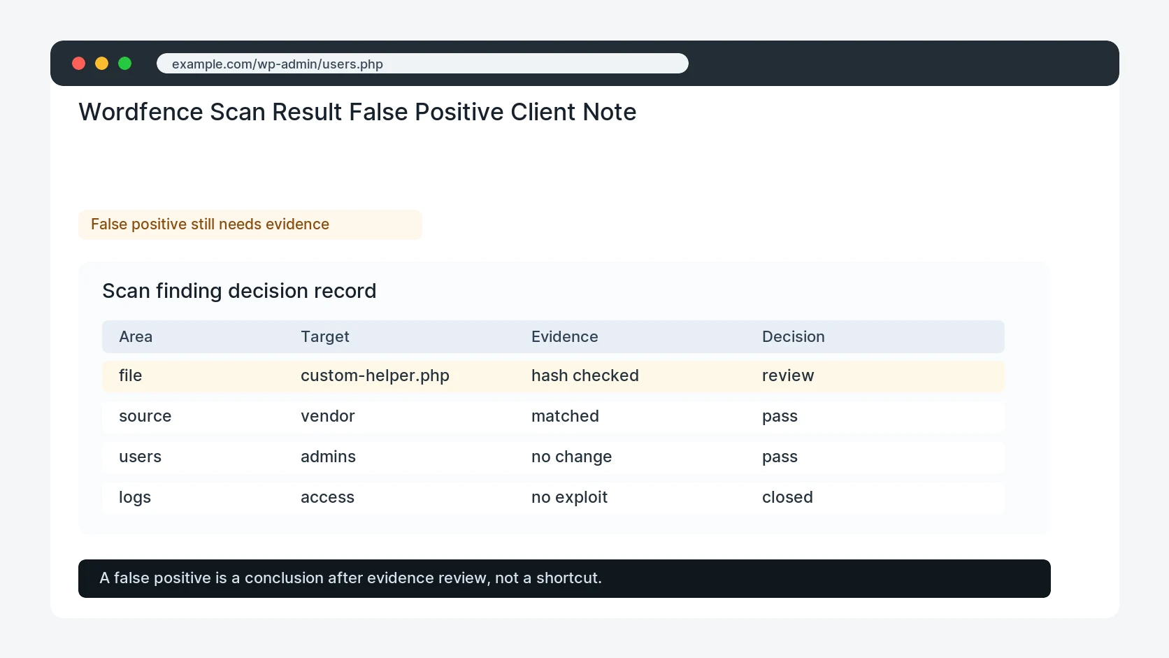This screenshot has width=1169, height=658.
Task: Click the red close window dot
Action: pyautogui.click(x=79, y=64)
